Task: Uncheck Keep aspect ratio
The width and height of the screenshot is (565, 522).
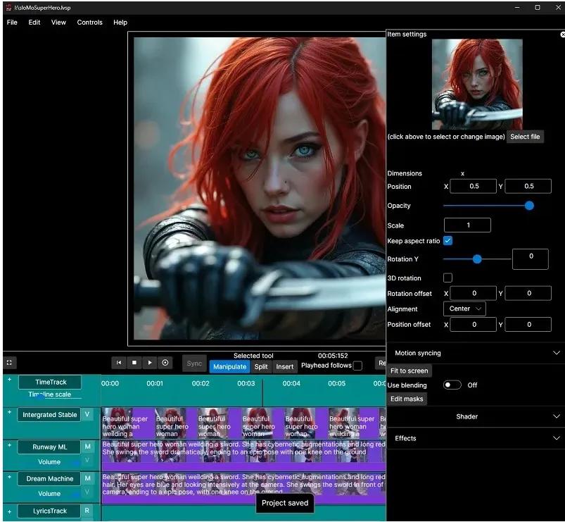Action: pyautogui.click(x=447, y=241)
